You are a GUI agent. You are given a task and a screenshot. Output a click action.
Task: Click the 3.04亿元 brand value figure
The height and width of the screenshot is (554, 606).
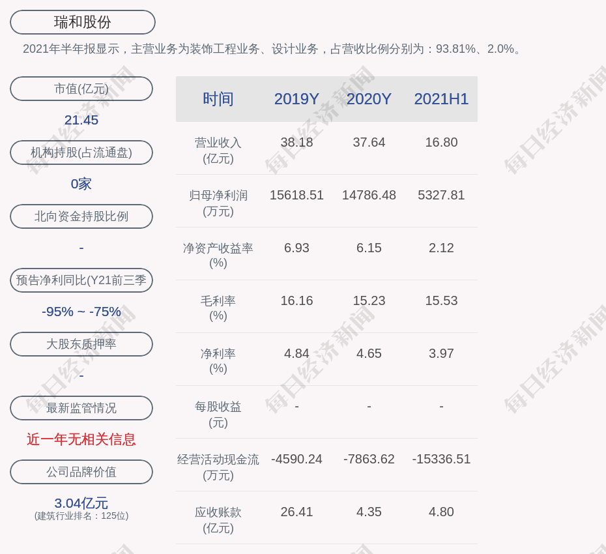coord(81,503)
